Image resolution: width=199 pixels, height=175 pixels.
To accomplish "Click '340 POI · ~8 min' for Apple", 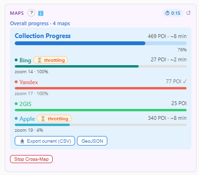I will (x=167, y=118).
